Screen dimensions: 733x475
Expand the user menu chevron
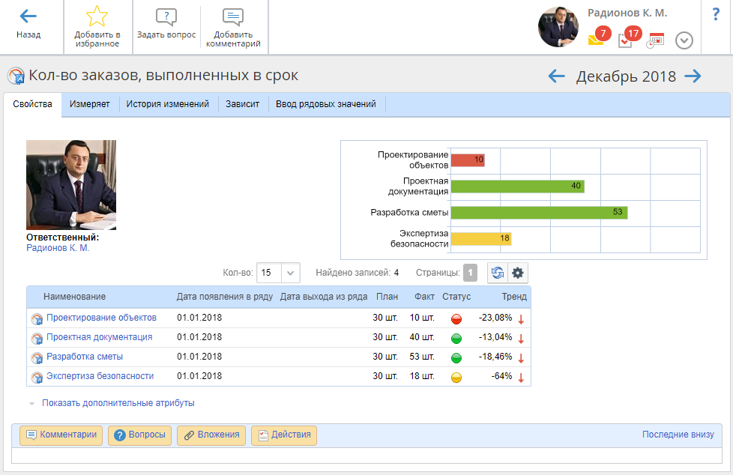[684, 40]
